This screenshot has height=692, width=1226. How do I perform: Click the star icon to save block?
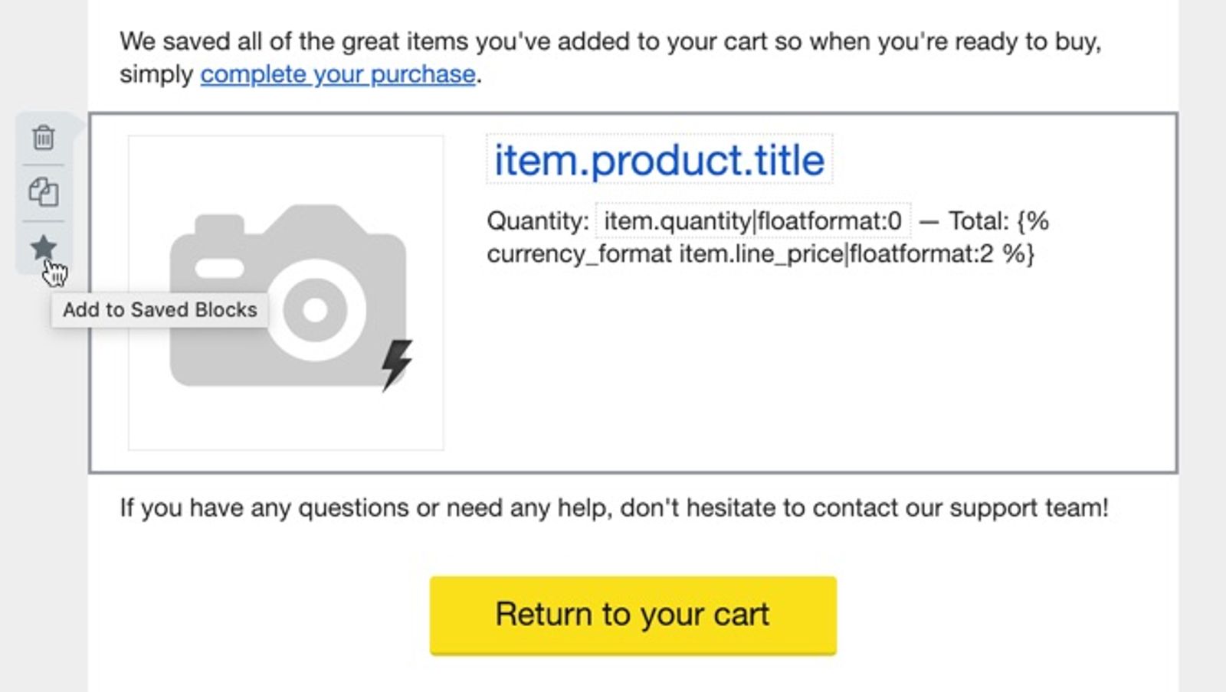43,247
